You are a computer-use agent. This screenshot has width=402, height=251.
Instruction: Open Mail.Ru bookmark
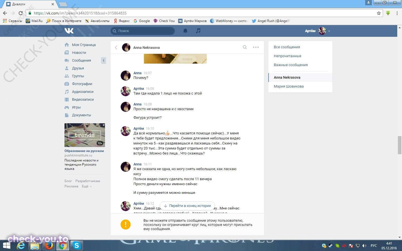[34, 21]
